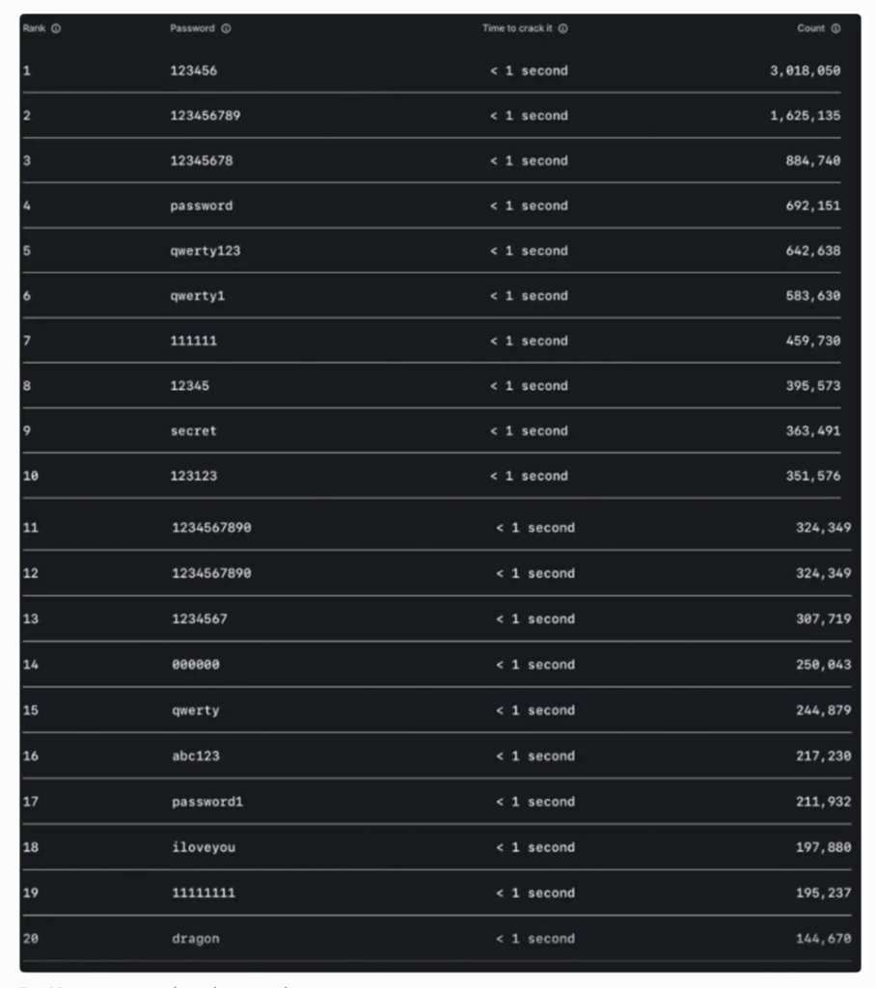Select the password1 entry in rank 17
This screenshot has height=988, width=876.
click(x=207, y=802)
